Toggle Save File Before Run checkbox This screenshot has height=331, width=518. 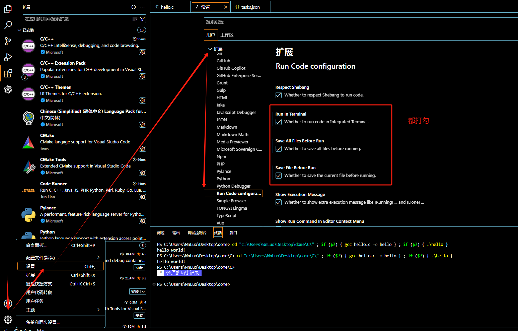point(279,176)
